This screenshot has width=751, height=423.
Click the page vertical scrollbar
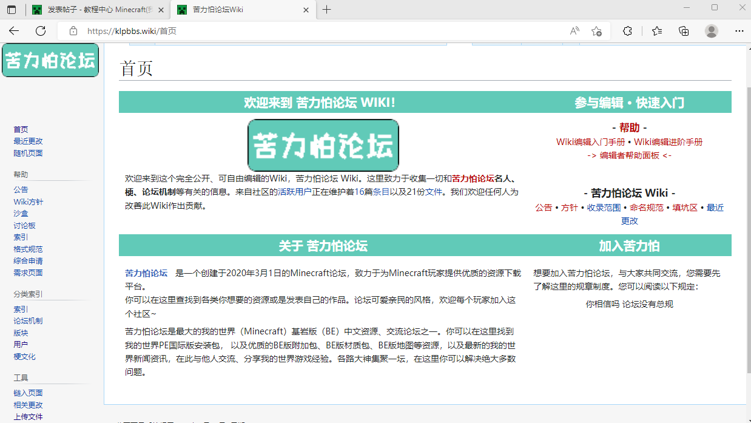pos(749,231)
